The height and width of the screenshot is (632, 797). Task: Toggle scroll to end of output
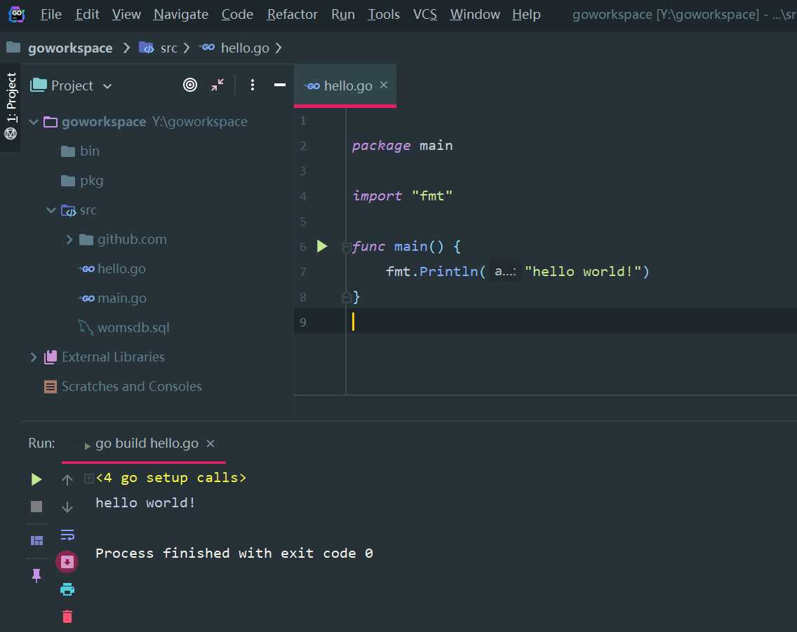click(x=67, y=562)
